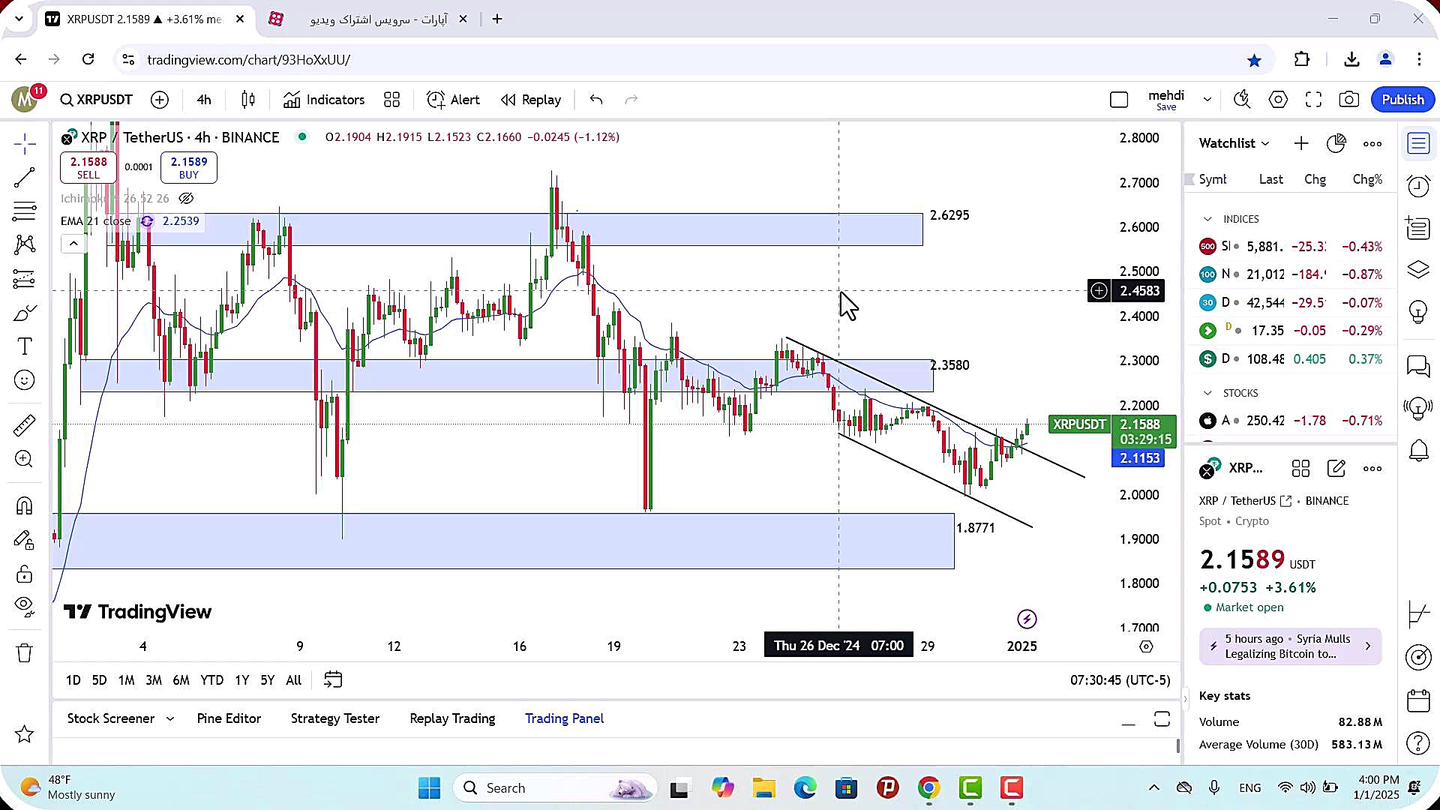The width and height of the screenshot is (1440, 810).
Task: Open watchlist advanced view icon
Action: click(x=1336, y=143)
